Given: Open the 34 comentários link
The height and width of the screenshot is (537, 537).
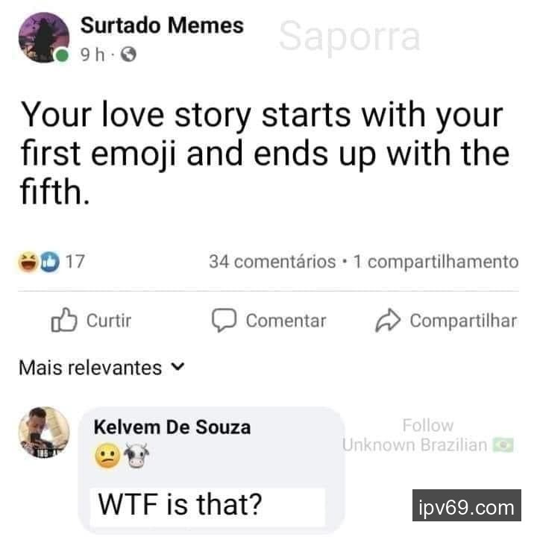Looking at the screenshot, I should click(272, 262).
